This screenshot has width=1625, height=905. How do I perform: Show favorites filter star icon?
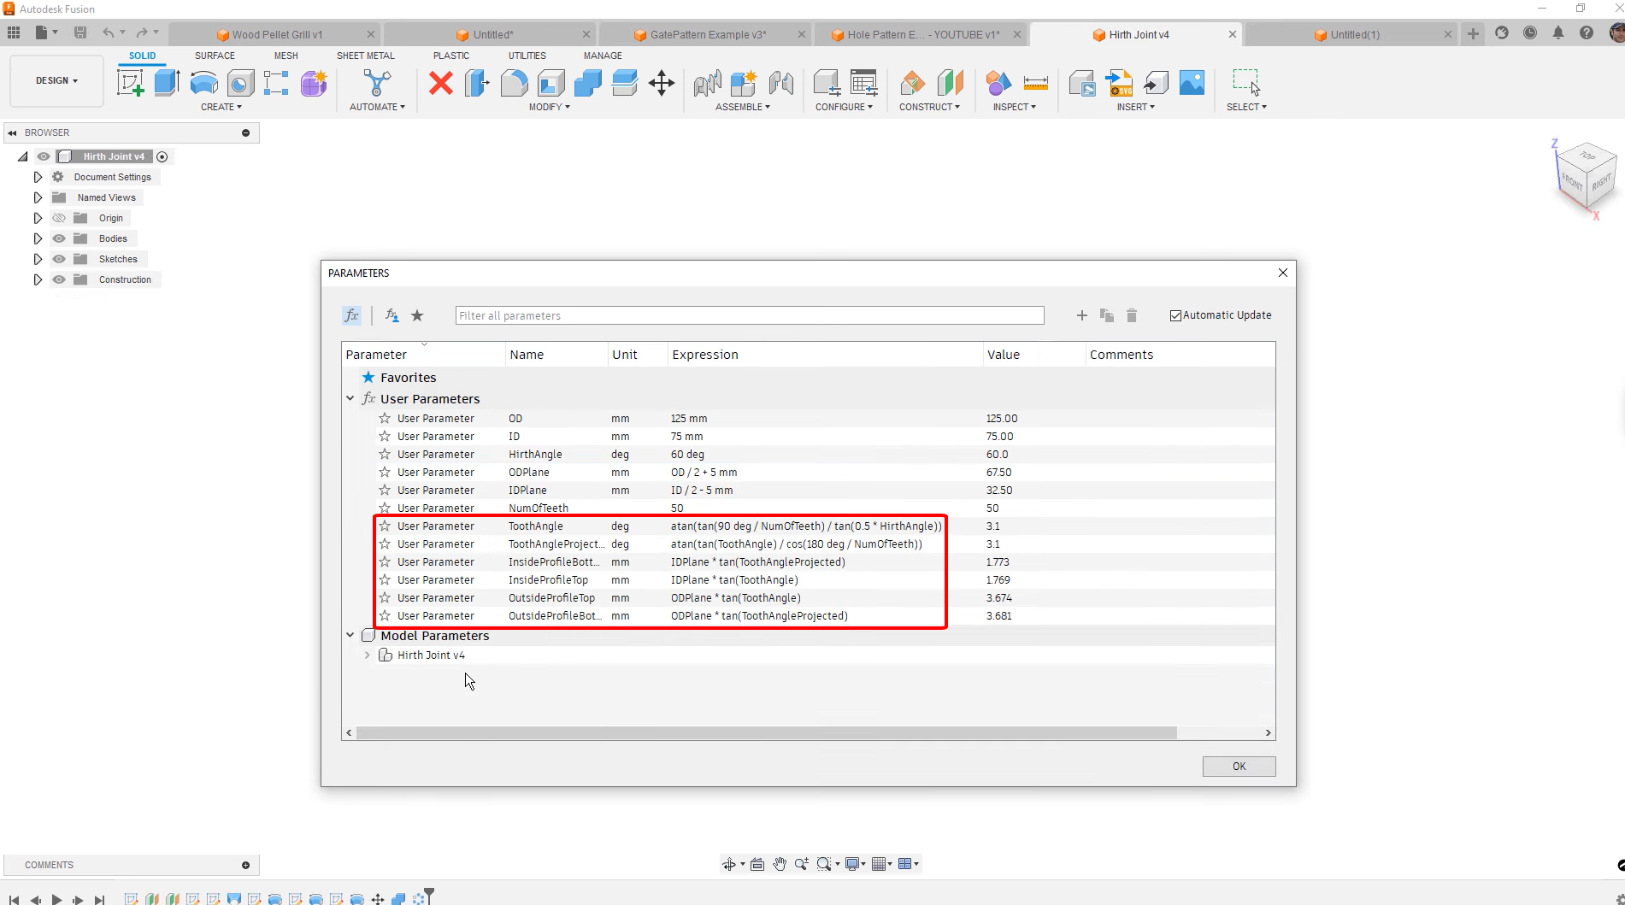click(x=417, y=315)
